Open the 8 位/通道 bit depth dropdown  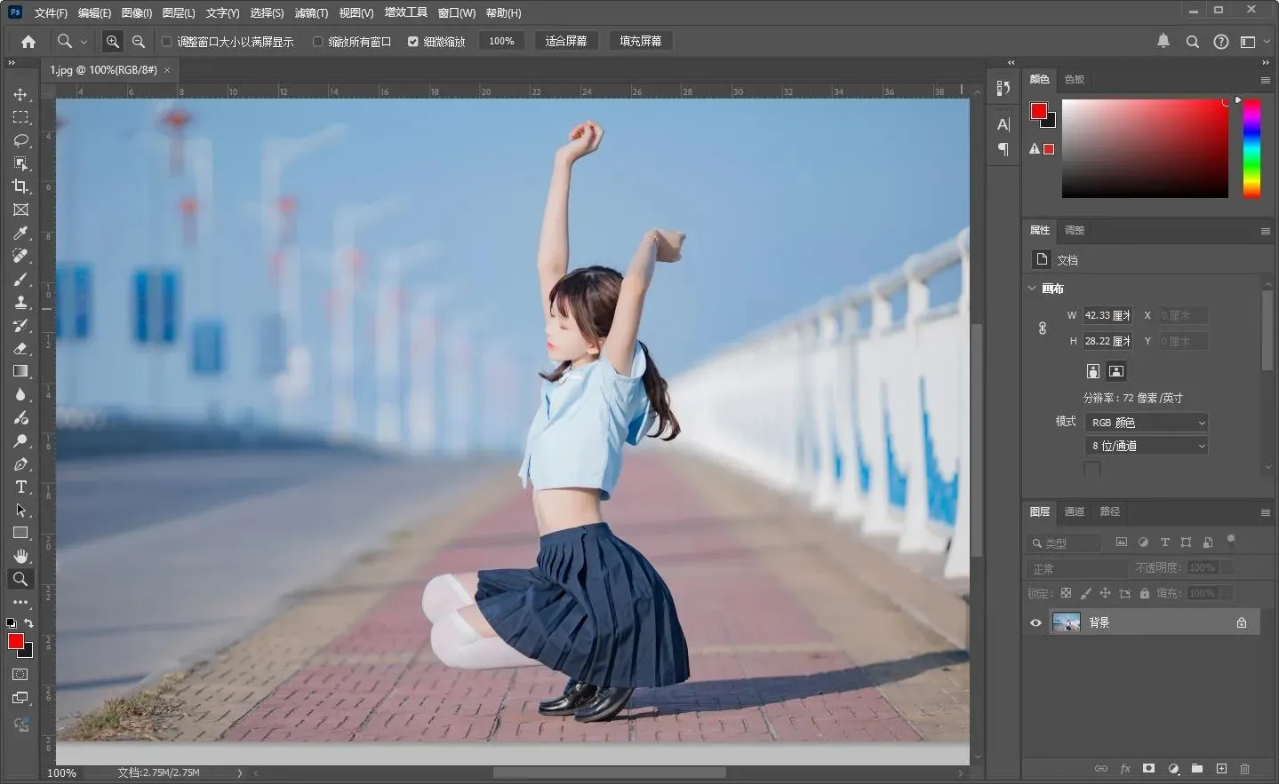1147,446
